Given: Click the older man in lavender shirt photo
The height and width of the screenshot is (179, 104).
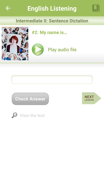Looking at the screenshot, I should [24, 30].
